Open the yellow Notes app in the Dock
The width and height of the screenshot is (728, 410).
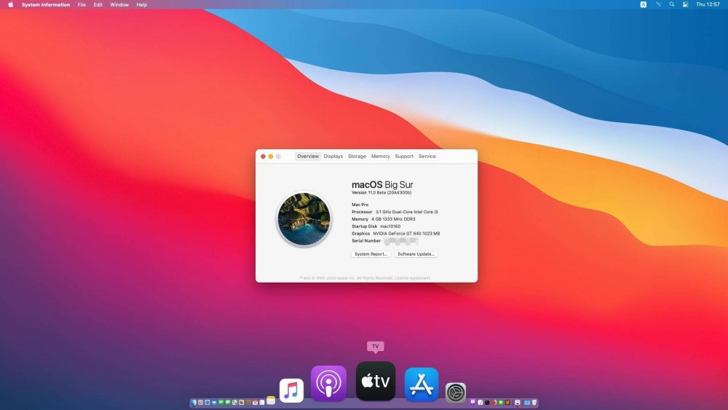point(271,401)
